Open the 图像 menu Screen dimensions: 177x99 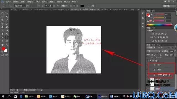tap(23, 2)
